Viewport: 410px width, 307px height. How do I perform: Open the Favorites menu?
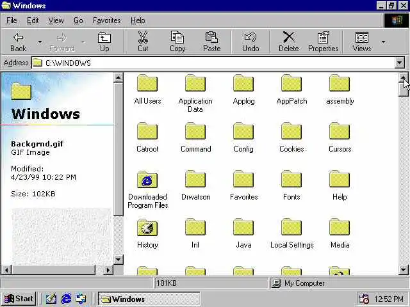click(107, 20)
